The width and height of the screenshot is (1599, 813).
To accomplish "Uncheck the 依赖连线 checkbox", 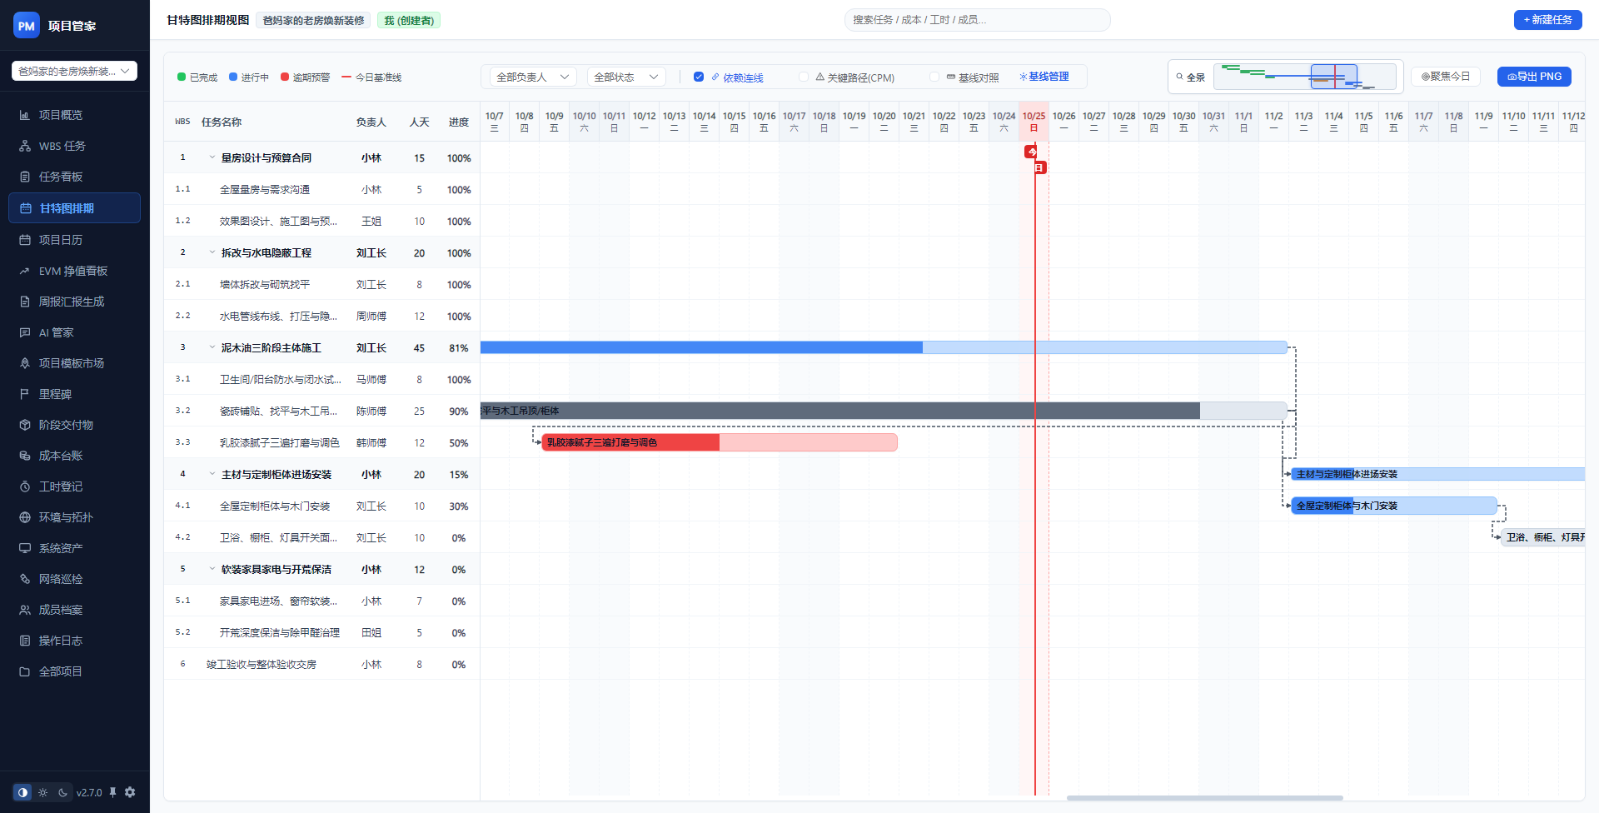I will (699, 77).
